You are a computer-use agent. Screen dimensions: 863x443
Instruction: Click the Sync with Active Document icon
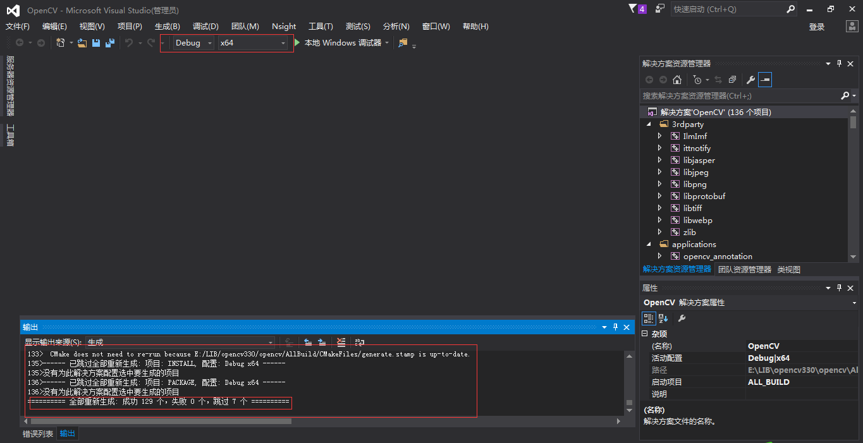[x=718, y=80]
